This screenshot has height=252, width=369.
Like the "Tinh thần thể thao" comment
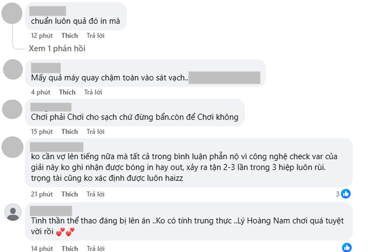tap(70, 248)
